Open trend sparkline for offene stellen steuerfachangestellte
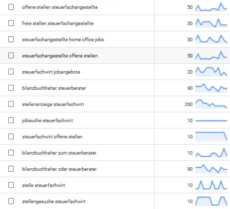Screen dimensions: 230x209 point(211,7)
